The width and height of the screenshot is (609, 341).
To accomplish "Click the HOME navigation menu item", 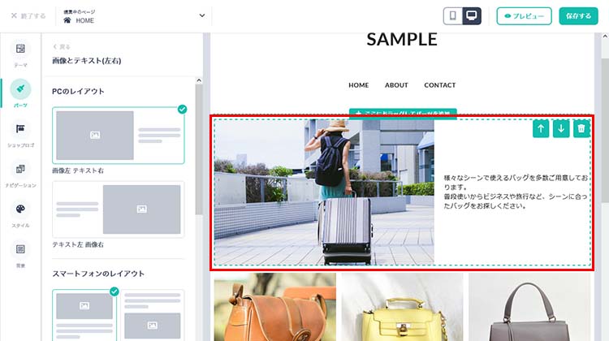I will (358, 85).
